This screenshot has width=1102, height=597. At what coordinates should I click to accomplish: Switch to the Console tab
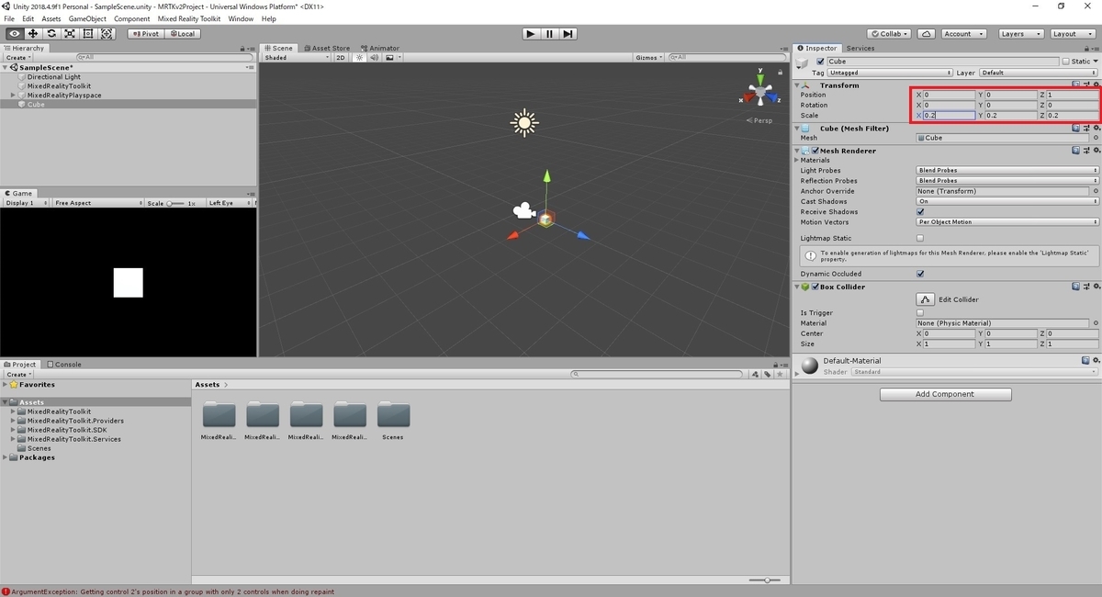[x=64, y=364]
